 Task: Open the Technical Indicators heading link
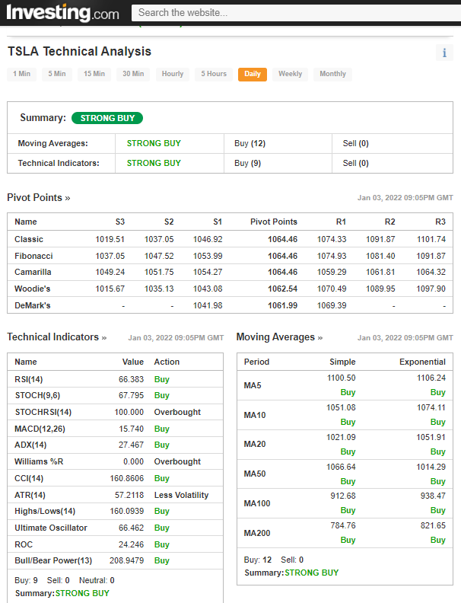[x=57, y=337]
